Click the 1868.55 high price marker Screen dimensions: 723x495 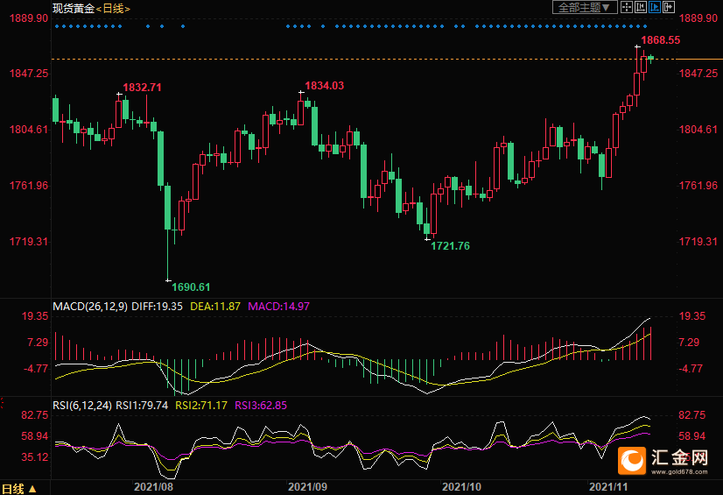pos(660,40)
